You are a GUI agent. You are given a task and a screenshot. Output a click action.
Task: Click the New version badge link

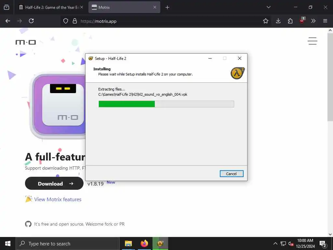coord(111,182)
